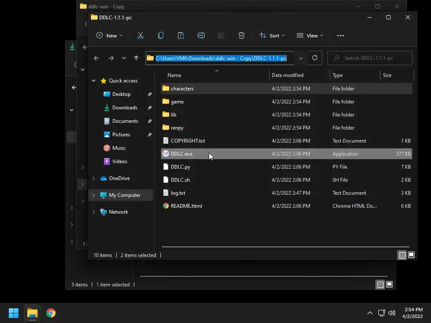Select the game folder
The height and width of the screenshot is (323, 431).
[x=286, y=102]
